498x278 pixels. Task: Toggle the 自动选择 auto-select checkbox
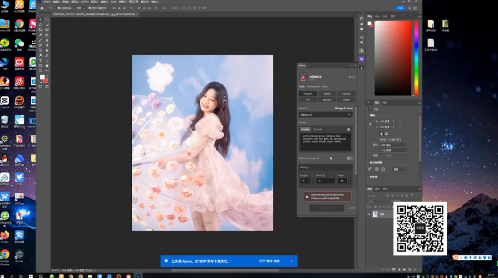[59, 8]
